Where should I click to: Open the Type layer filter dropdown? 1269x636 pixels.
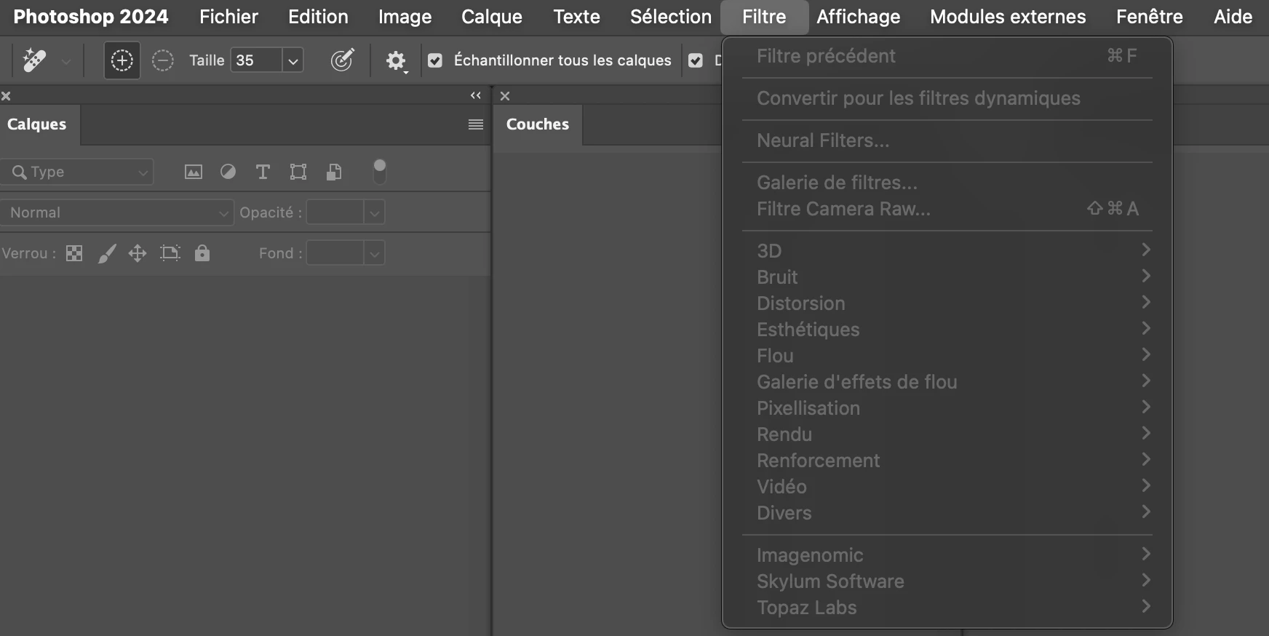tap(77, 172)
